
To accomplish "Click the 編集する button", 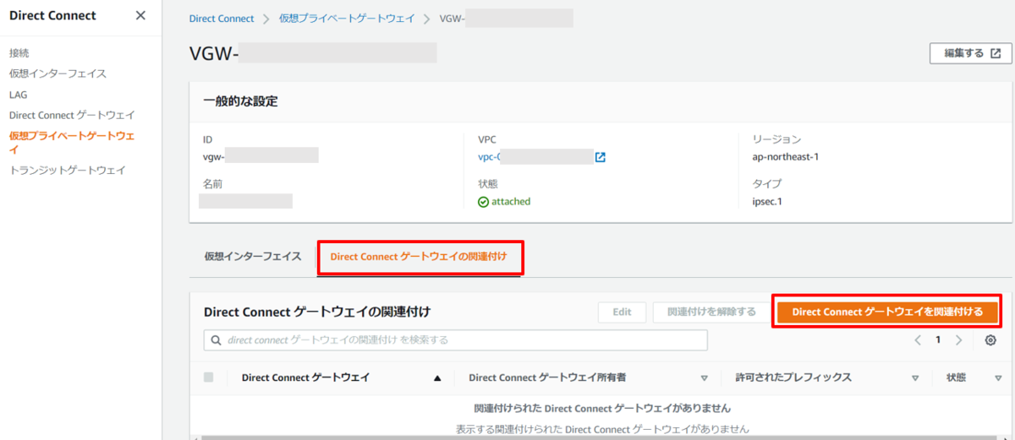I will coord(971,53).
